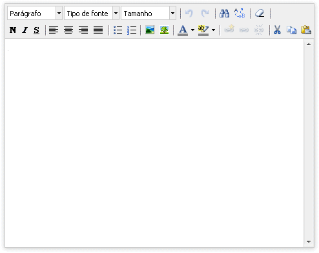Insert image using landscape picture icon

150,30
